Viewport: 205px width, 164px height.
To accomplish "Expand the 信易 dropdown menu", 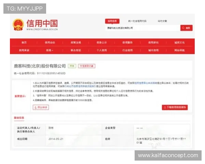I will click(x=50, y=50).
